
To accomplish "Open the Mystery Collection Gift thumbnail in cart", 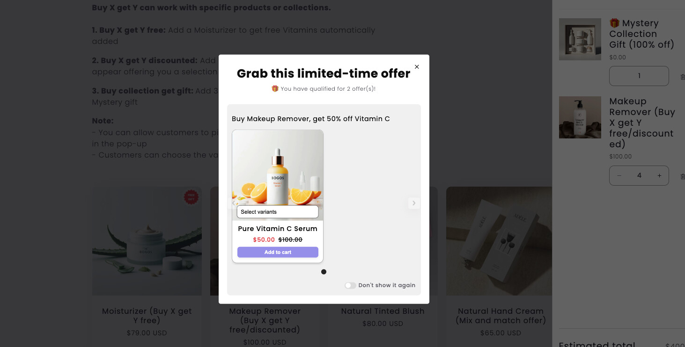I will 580,39.
